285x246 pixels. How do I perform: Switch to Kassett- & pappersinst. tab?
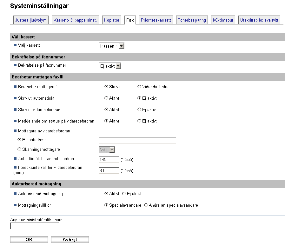point(75,20)
